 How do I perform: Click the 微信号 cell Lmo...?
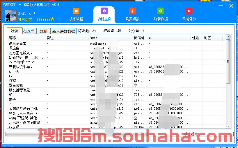click(139, 76)
